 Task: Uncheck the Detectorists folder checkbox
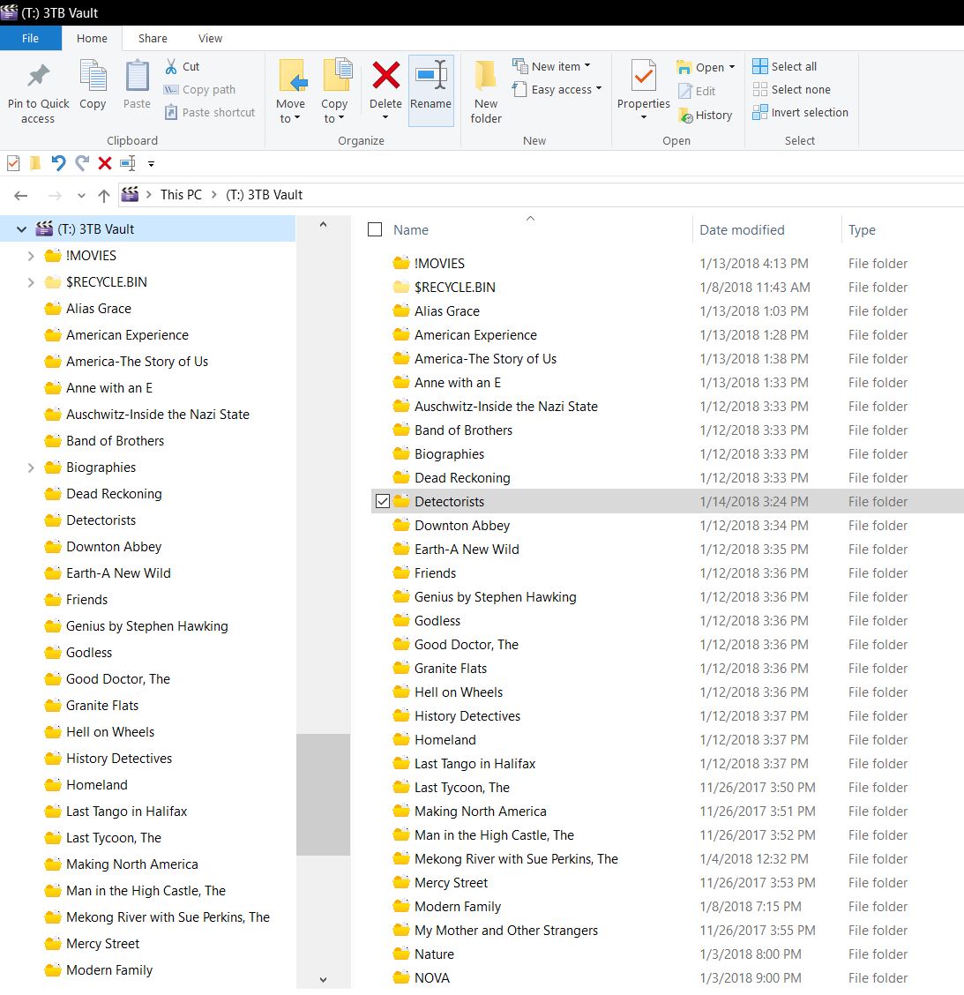pos(382,501)
